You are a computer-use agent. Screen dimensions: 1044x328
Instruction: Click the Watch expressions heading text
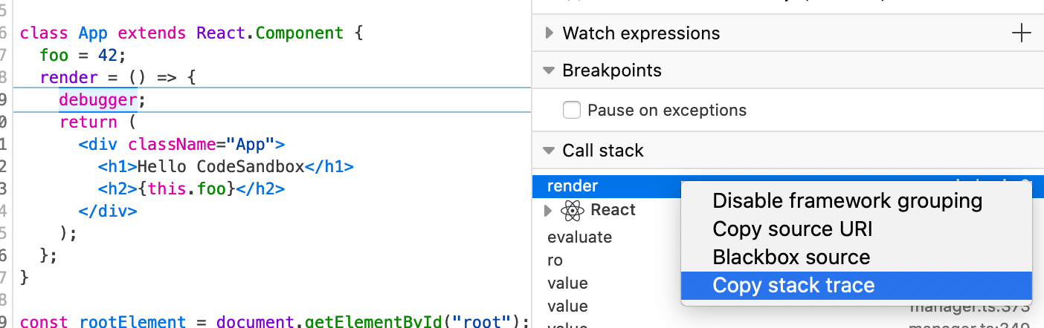coord(641,33)
